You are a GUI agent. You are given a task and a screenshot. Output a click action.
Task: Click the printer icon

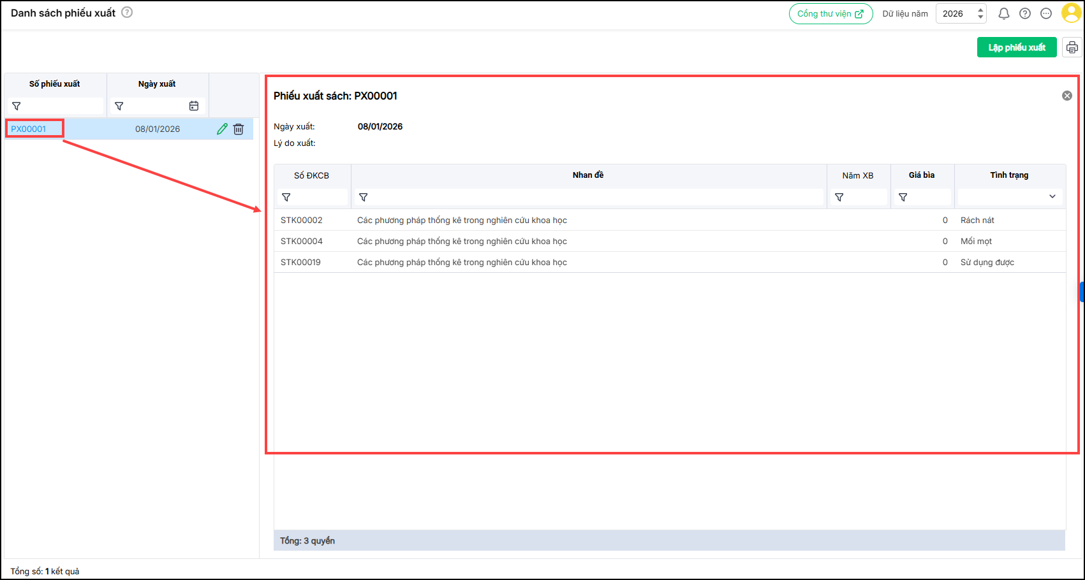1072,48
